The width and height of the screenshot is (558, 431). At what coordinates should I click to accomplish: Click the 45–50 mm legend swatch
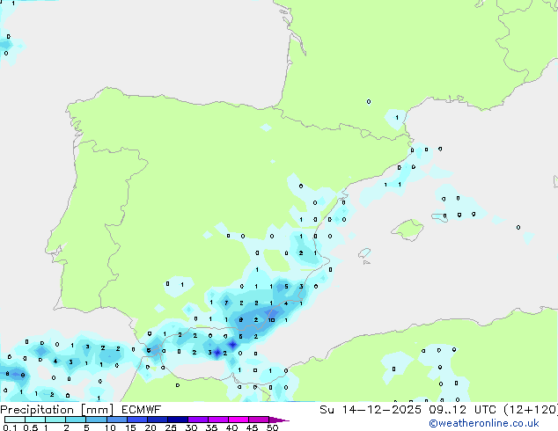[x=259, y=420]
